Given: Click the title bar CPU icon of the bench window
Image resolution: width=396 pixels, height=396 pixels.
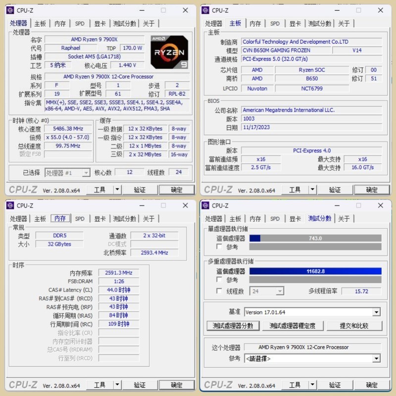Looking at the screenshot, I should click(x=206, y=205).
